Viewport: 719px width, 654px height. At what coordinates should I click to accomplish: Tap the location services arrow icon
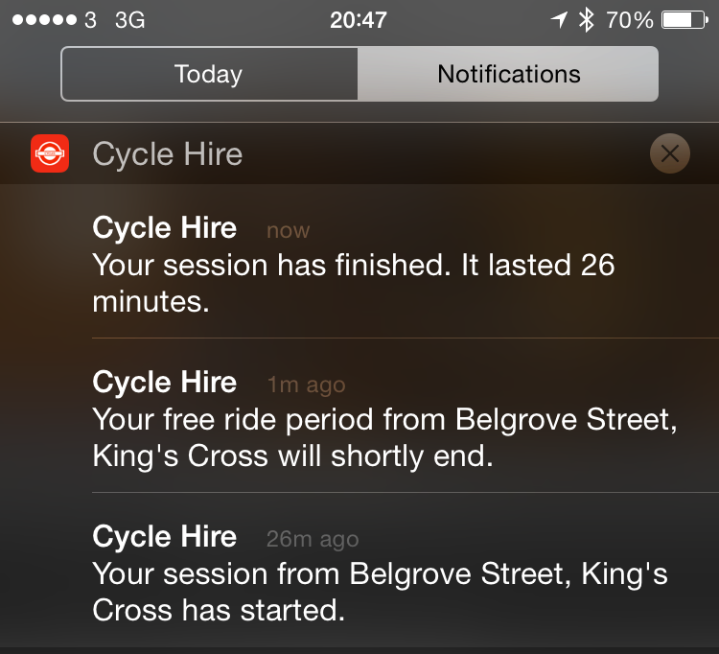pyautogui.click(x=559, y=20)
